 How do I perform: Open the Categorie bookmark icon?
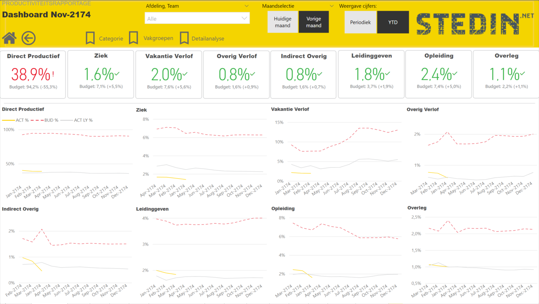click(90, 38)
